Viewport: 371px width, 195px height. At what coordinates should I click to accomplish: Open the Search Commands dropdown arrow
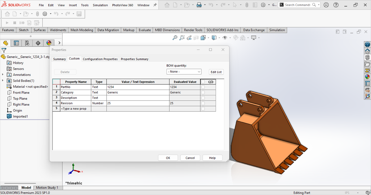tap(319, 5)
